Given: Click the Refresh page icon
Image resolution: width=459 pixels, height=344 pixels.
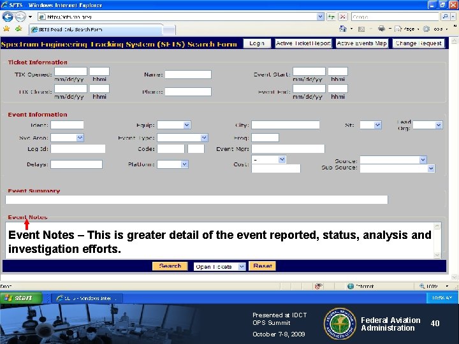Looking at the screenshot, I should tap(331, 17).
